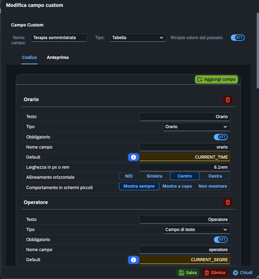Viewport: 259px width, 279px height.
Task: Open Tipo dropdown set to Campo di testo
Action: (197, 230)
